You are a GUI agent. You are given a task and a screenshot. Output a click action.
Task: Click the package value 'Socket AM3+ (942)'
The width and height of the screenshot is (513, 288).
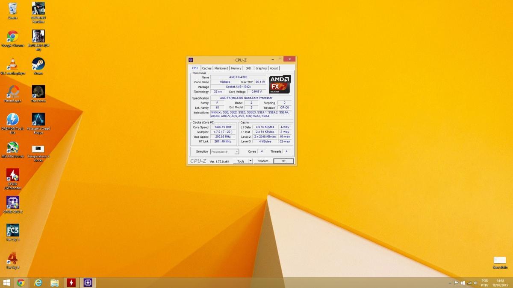[238, 87]
